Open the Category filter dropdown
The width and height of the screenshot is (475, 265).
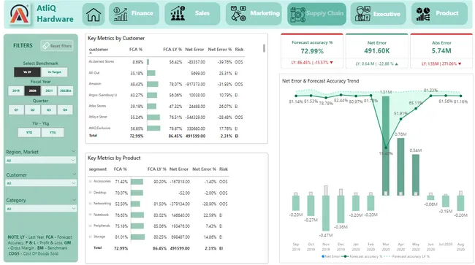(x=41, y=209)
